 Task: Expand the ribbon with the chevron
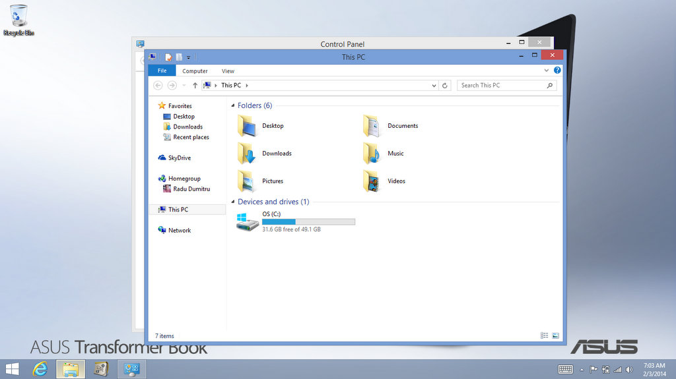547,71
